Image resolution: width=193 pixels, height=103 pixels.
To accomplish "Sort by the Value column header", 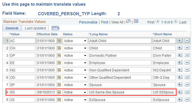I will coord(14,34).
